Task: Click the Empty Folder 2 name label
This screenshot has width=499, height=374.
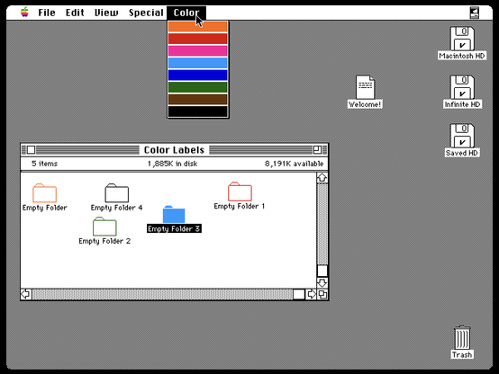Action: [104, 241]
